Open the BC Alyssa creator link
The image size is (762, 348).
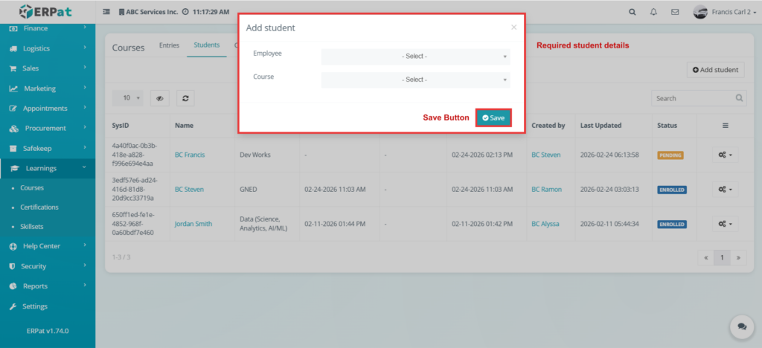coord(545,224)
